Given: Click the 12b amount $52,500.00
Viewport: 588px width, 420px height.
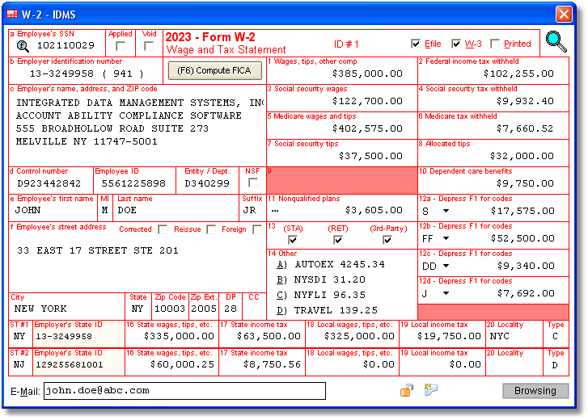Looking at the screenshot, I should (x=522, y=238).
